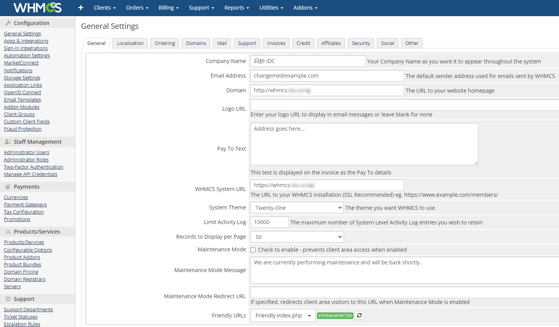Click the WHMCS logo
559x327 pixels.
37,8
